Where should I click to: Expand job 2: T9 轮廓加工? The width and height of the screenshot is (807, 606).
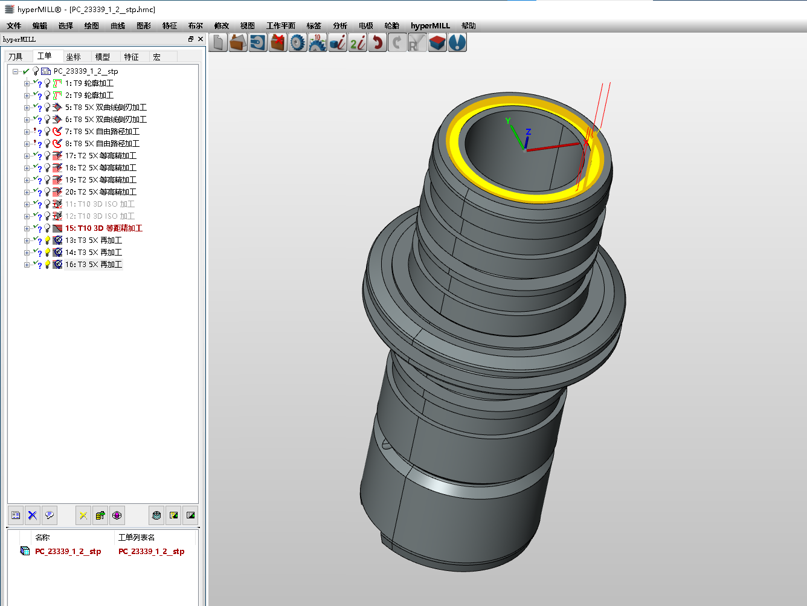pyautogui.click(x=27, y=95)
